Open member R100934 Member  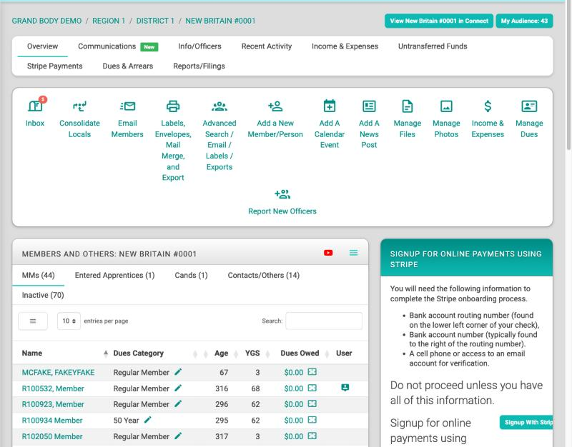(x=52, y=420)
